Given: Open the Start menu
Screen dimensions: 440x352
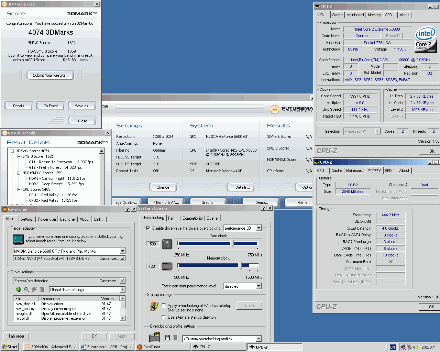Looking at the screenshot, I should tap(9, 347).
